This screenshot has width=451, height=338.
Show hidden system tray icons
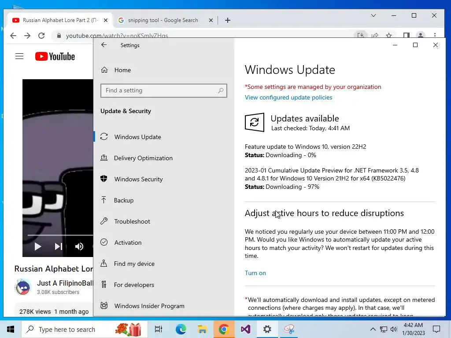coord(373,329)
